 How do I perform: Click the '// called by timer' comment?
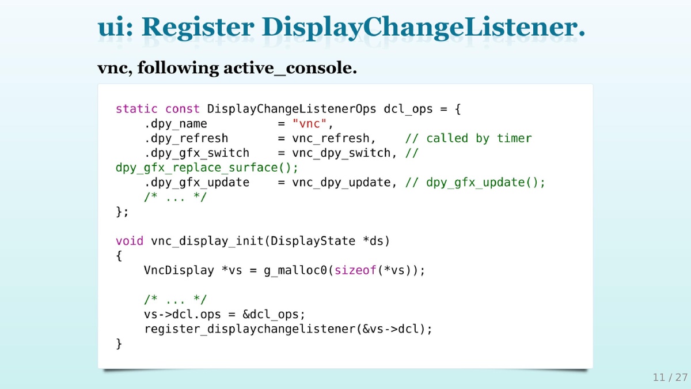coord(468,138)
